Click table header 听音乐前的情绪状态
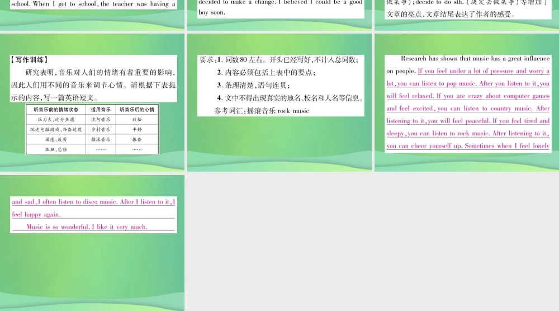The height and width of the screenshot is (311, 559). [x=56, y=110]
